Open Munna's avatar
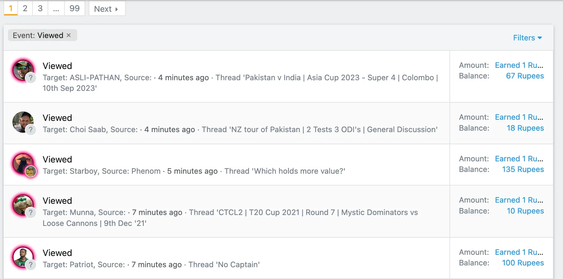The width and height of the screenshot is (563, 279). coord(23,205)
